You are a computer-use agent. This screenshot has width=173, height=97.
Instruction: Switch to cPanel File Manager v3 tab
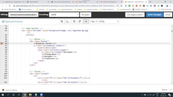tap(111, 2)
